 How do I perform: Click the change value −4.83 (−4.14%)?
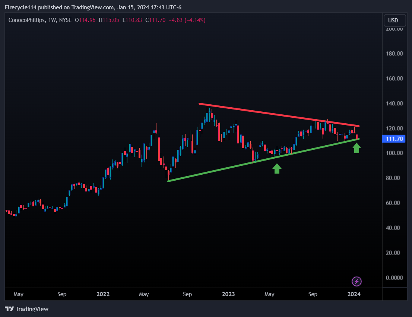point(187,20)
